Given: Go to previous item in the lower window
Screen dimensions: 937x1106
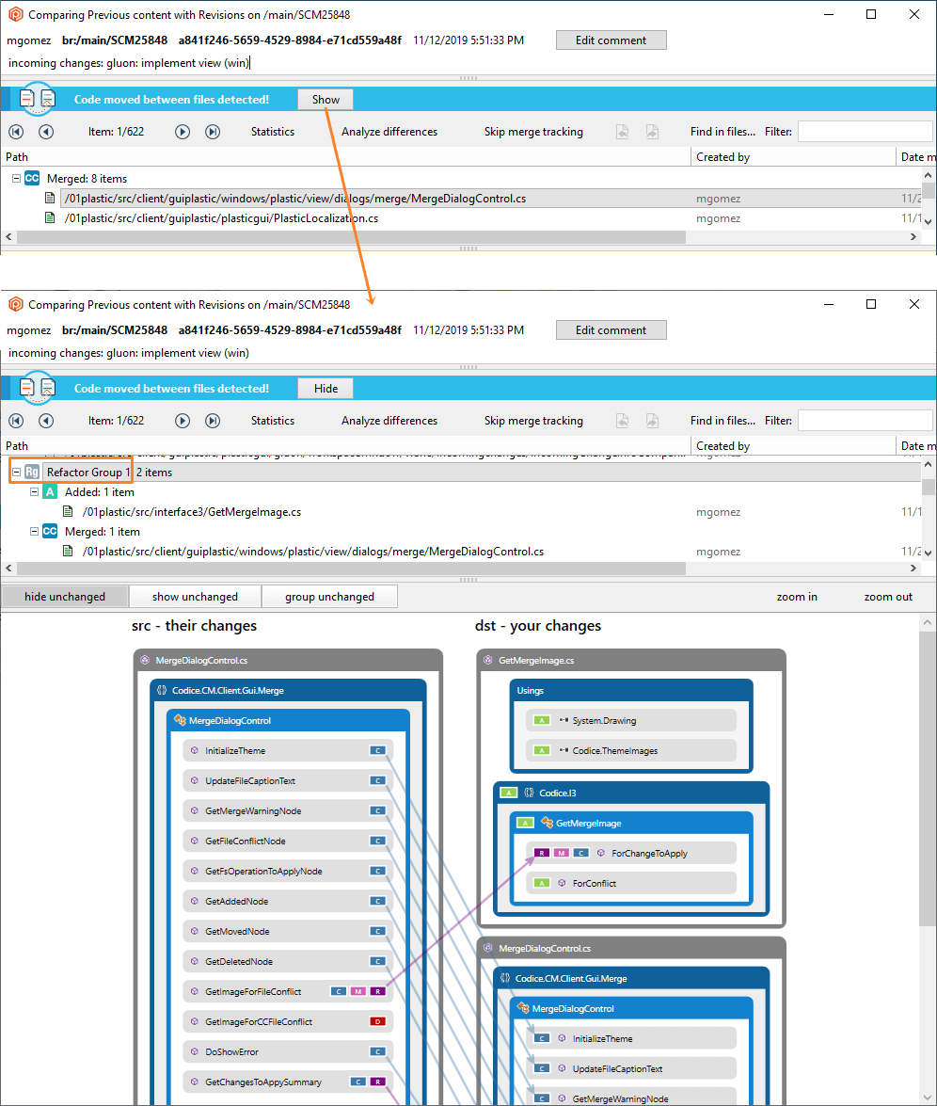Looking at the screenshot, I should point(46,421).
